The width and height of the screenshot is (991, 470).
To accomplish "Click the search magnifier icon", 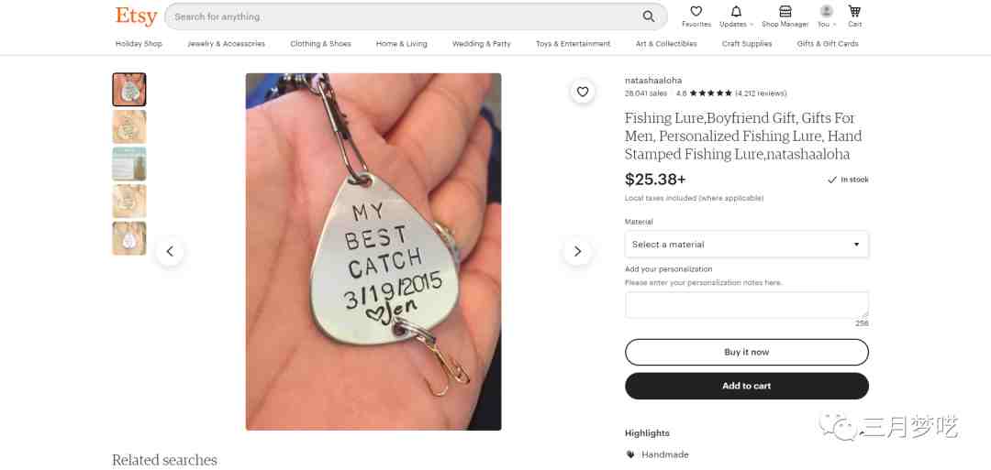I will [649, 16].
